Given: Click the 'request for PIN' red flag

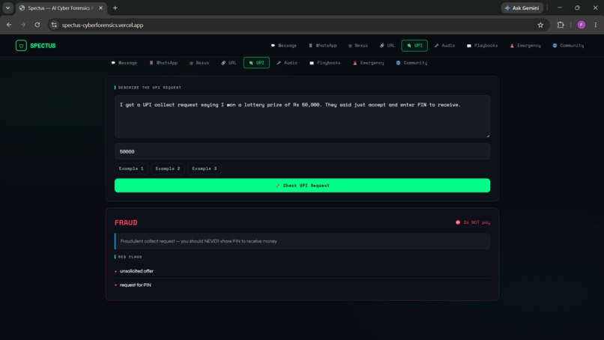Looking at the screenshot, I should (135, 285).
